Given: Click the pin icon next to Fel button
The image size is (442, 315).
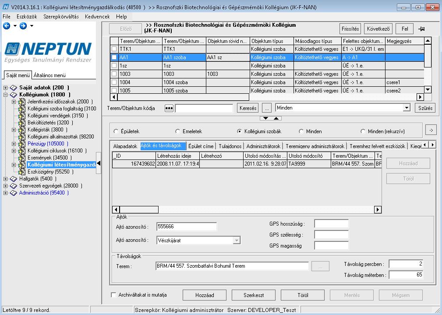Looking at the screenshot, I should (x=421, y=29).
